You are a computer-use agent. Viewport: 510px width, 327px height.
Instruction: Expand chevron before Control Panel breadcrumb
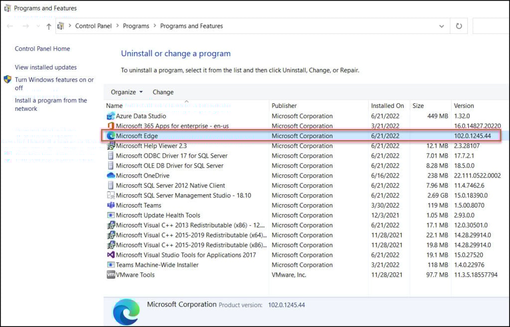[70, 26]
